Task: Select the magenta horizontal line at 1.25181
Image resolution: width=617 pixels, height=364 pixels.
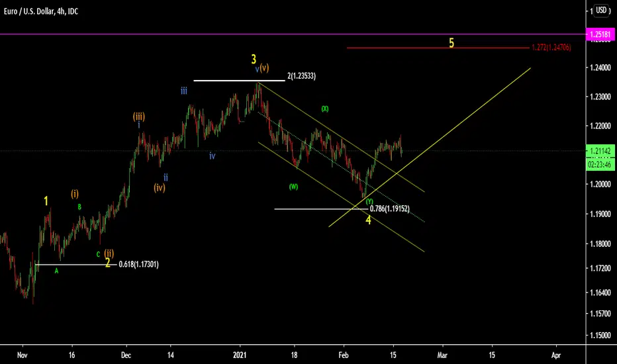Action: [293, 34]
